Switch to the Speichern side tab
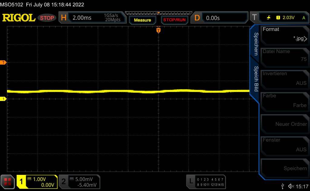310x191 pixels. click(256, 43)
